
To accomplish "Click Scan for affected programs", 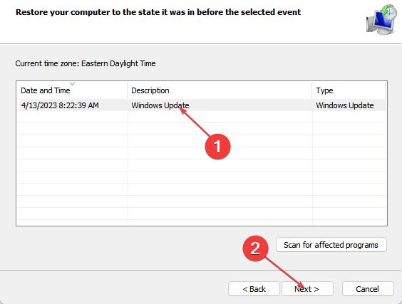I will (x=331, y=245).
